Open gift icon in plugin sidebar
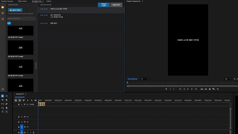 3,19
